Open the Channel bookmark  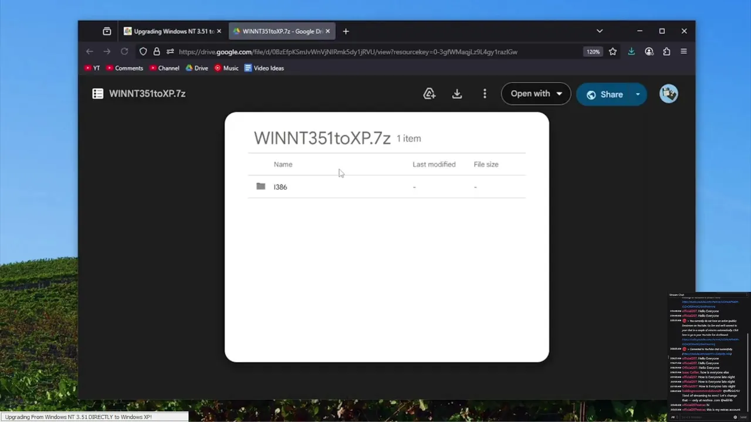click(164, 68)
